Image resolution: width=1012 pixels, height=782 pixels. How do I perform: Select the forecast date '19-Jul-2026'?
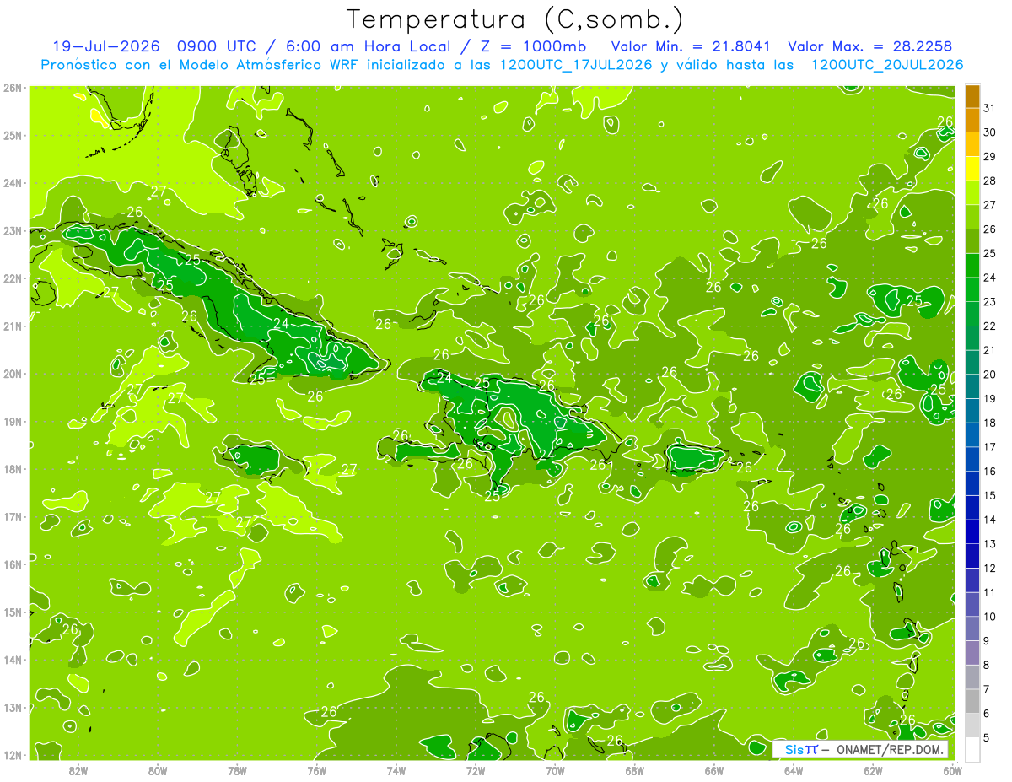(x=106, y=46)
